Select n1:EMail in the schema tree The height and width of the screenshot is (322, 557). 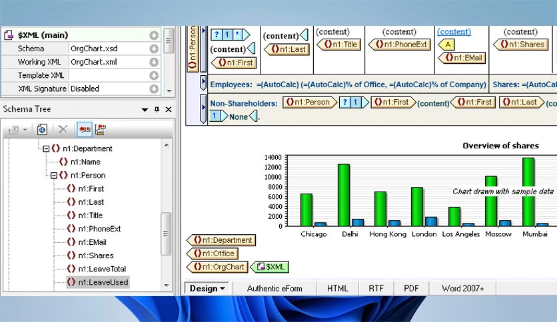[x=92, y=243]
